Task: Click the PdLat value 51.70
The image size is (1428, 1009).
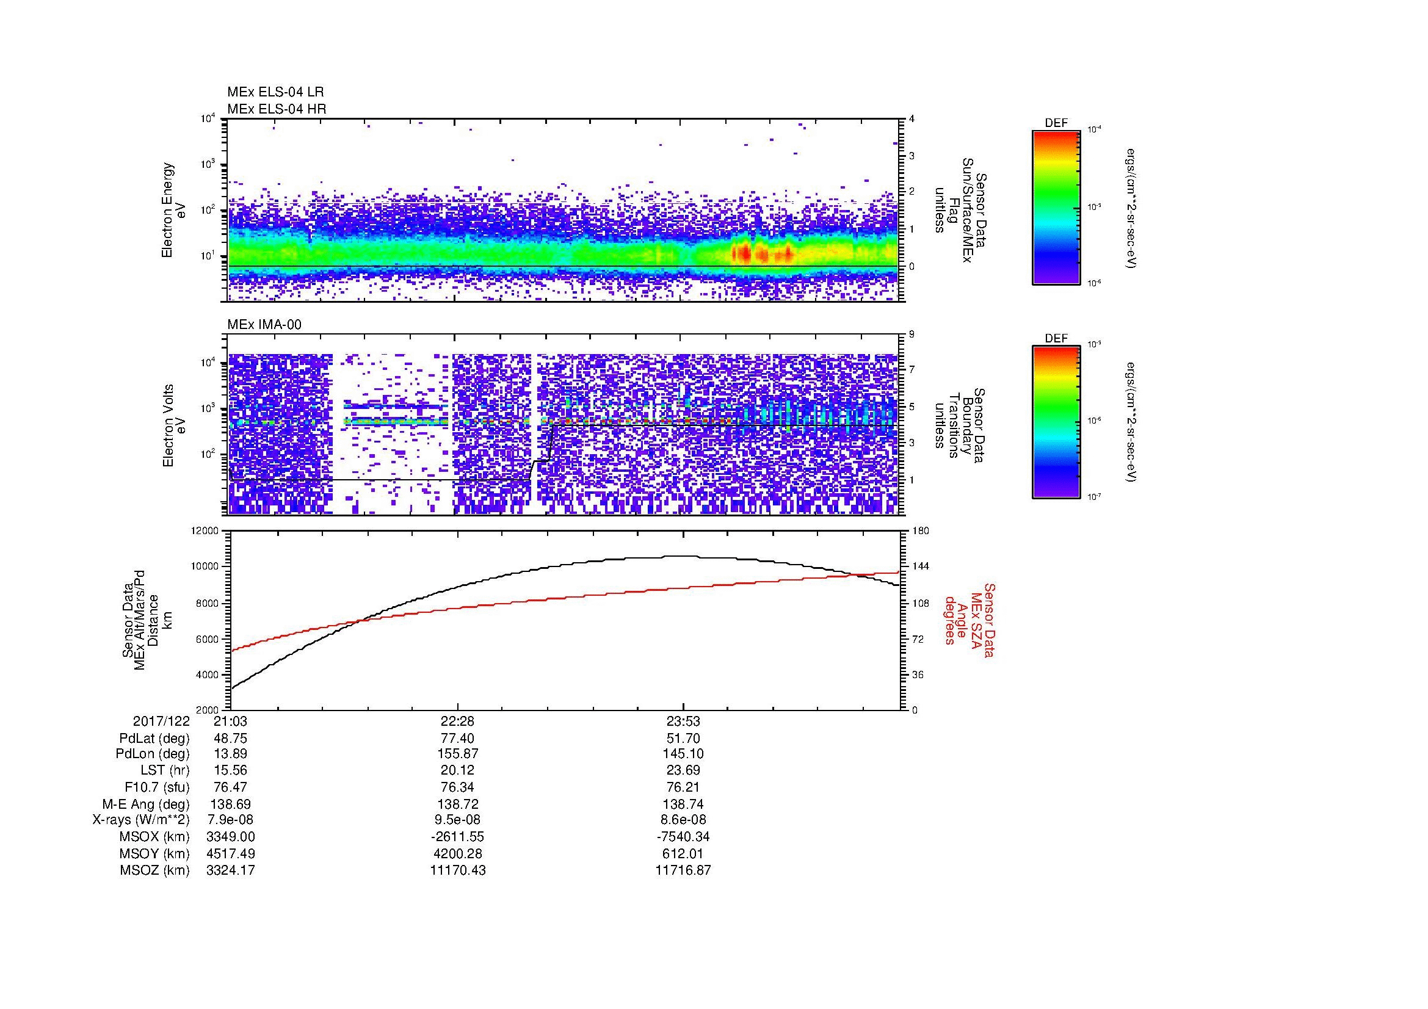Action: click(x=683, y=739)
